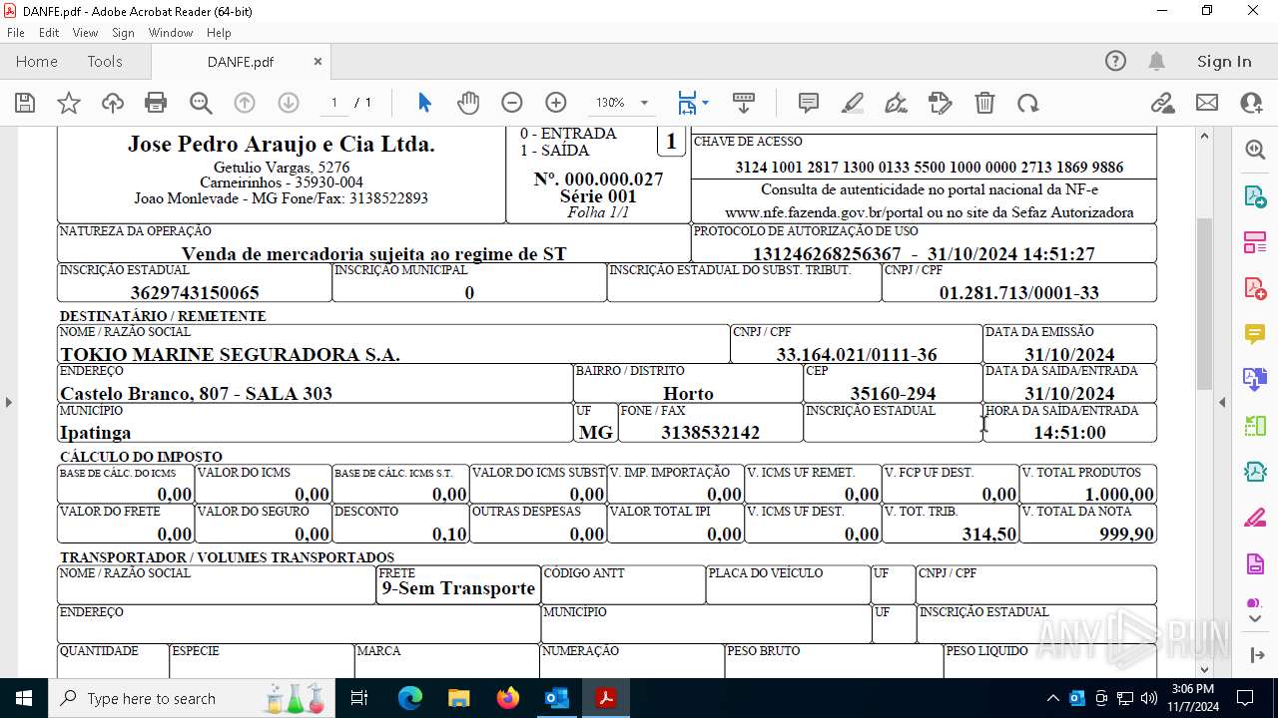This screenshot has width=1278, height=718.
Task: Click the Sign In button
Action: tap(1224, 61)
